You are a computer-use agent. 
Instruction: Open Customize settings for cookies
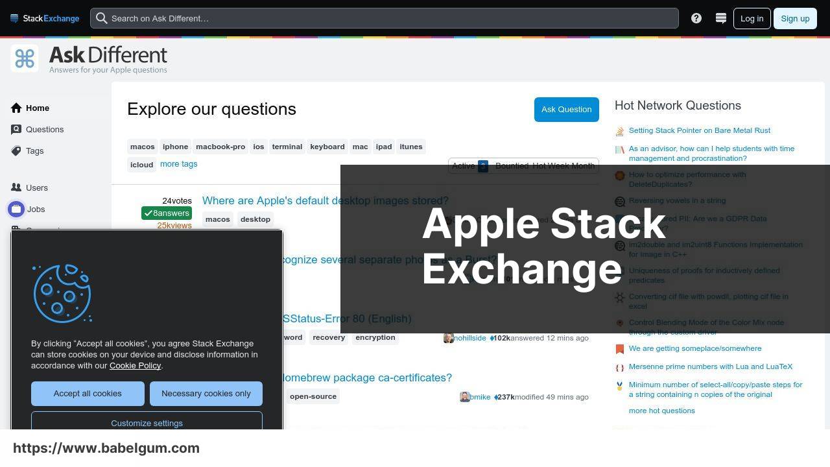pos(147,422)
